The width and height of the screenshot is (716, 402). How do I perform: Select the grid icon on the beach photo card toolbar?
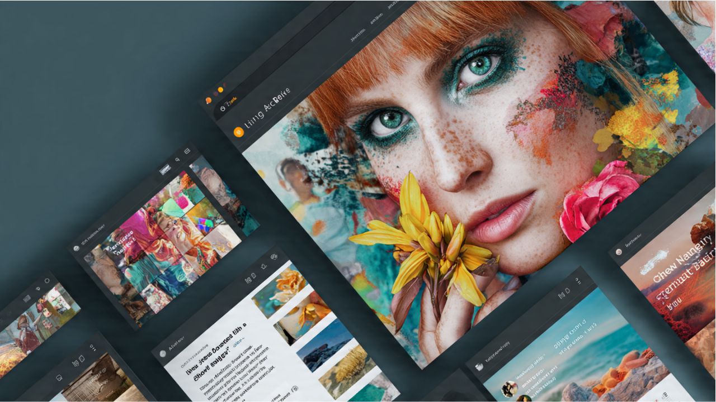562,295
